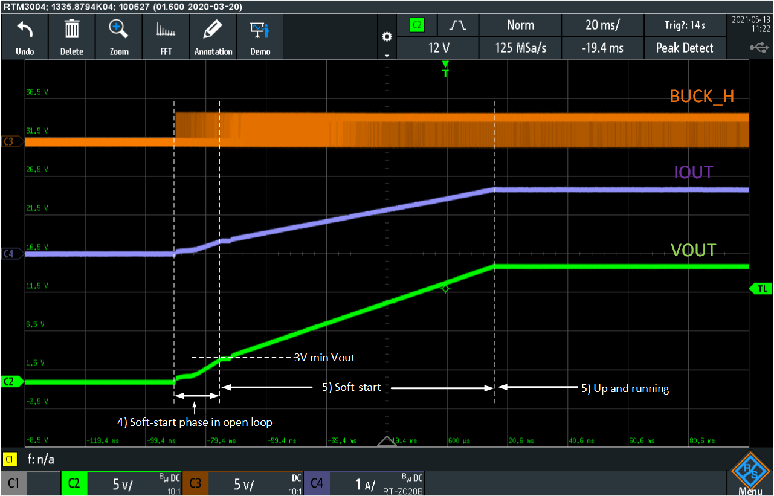
Task: Click the green C2 color label
Action: point(74,483)
